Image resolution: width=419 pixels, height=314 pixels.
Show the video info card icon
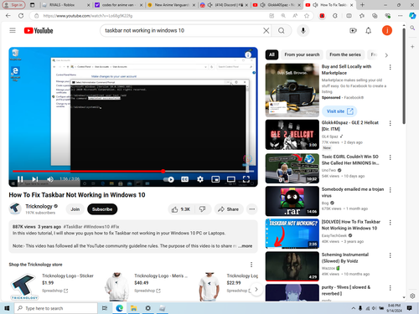click(248, 54)
